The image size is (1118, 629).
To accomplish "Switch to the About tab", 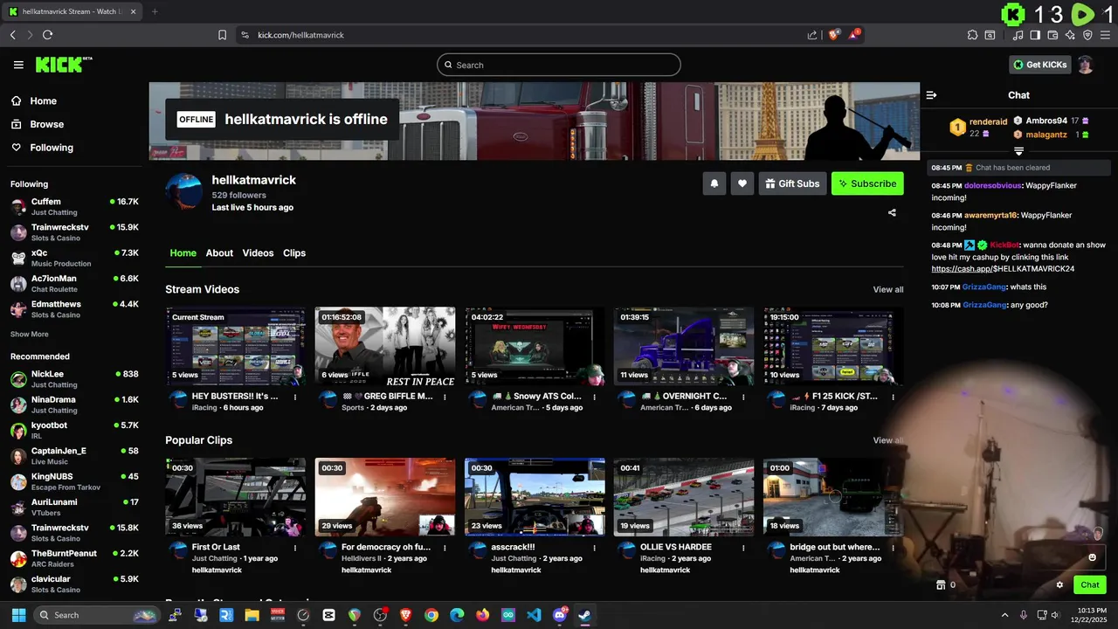I will pos(219,252).
